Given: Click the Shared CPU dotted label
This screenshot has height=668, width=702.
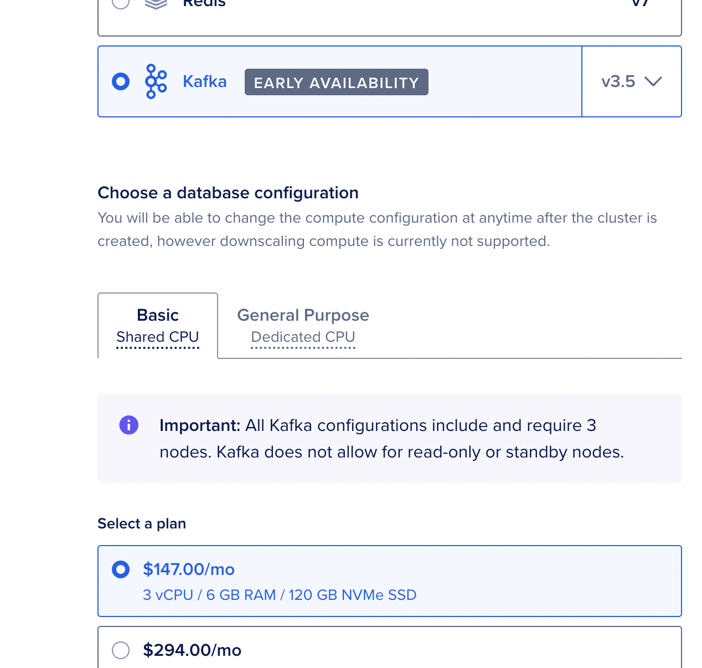Looking at the screenshot, I should [x=158, y=337].
